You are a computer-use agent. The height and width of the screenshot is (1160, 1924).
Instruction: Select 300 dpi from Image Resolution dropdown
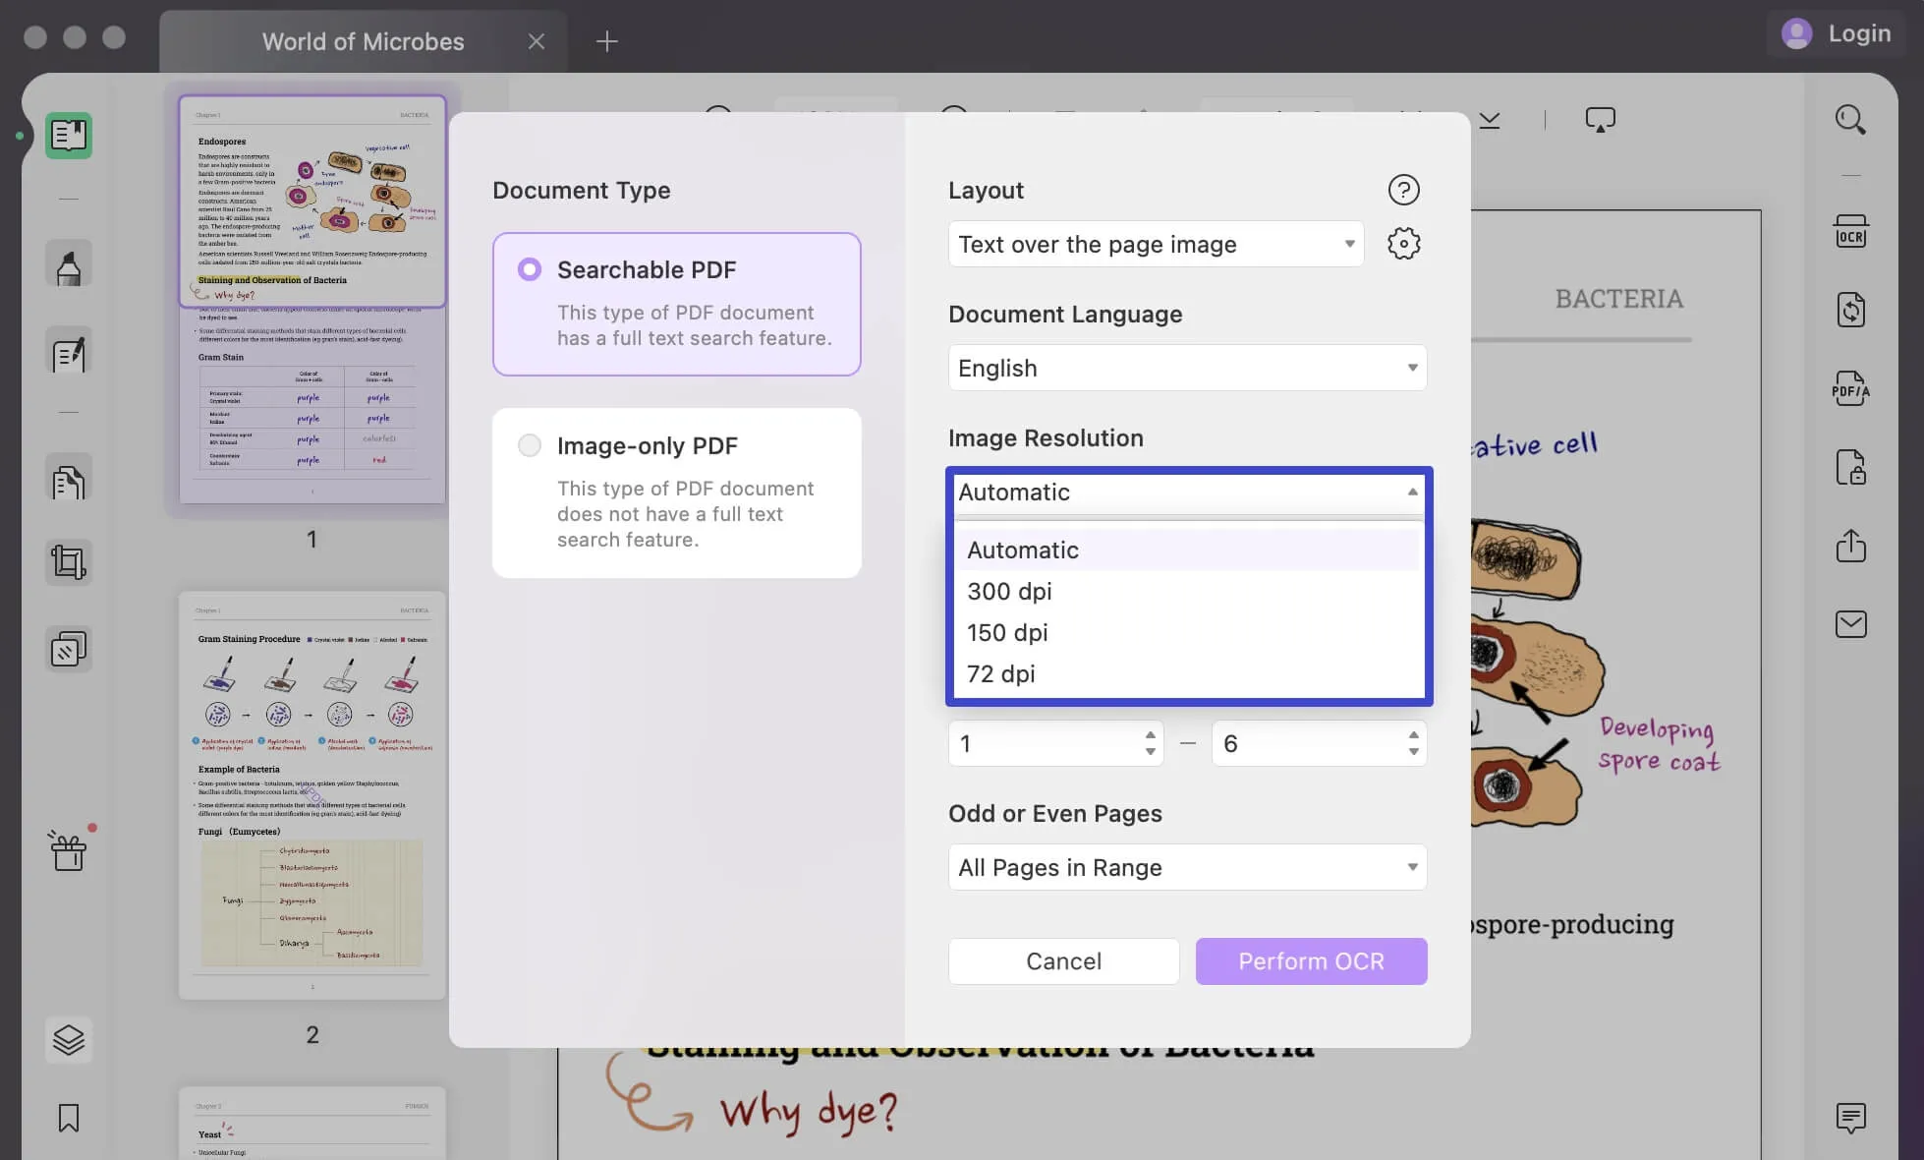click(1009, 591)
